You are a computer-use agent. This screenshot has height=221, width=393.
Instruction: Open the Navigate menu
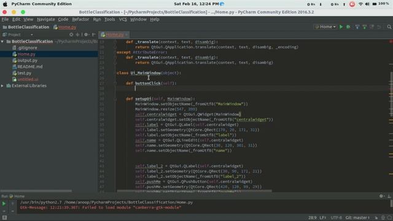(46, 19)
